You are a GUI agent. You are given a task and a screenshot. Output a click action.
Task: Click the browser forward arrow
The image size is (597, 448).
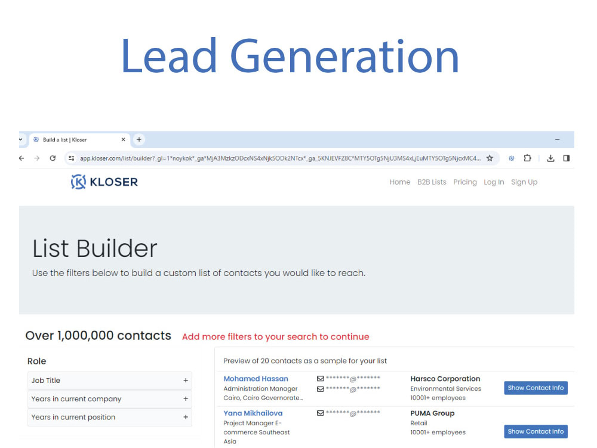(x=37, y=158)
